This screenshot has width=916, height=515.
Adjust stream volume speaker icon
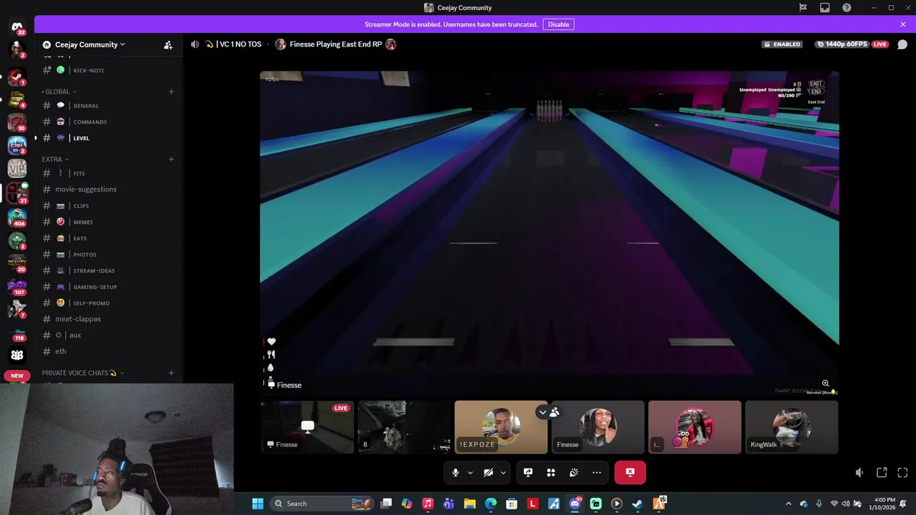pos(859,472)
